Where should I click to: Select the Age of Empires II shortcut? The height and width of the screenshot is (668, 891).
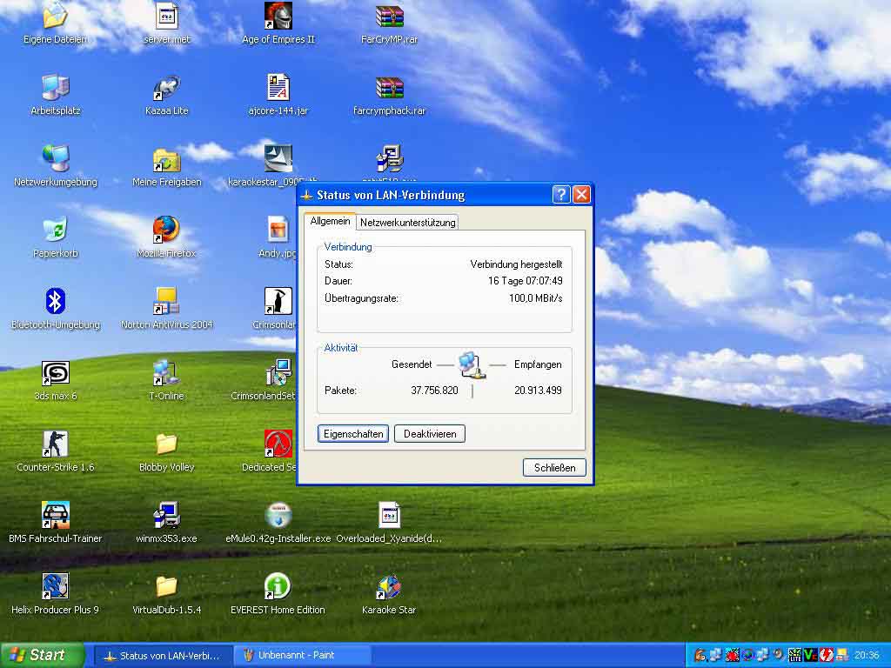[278, 23]
